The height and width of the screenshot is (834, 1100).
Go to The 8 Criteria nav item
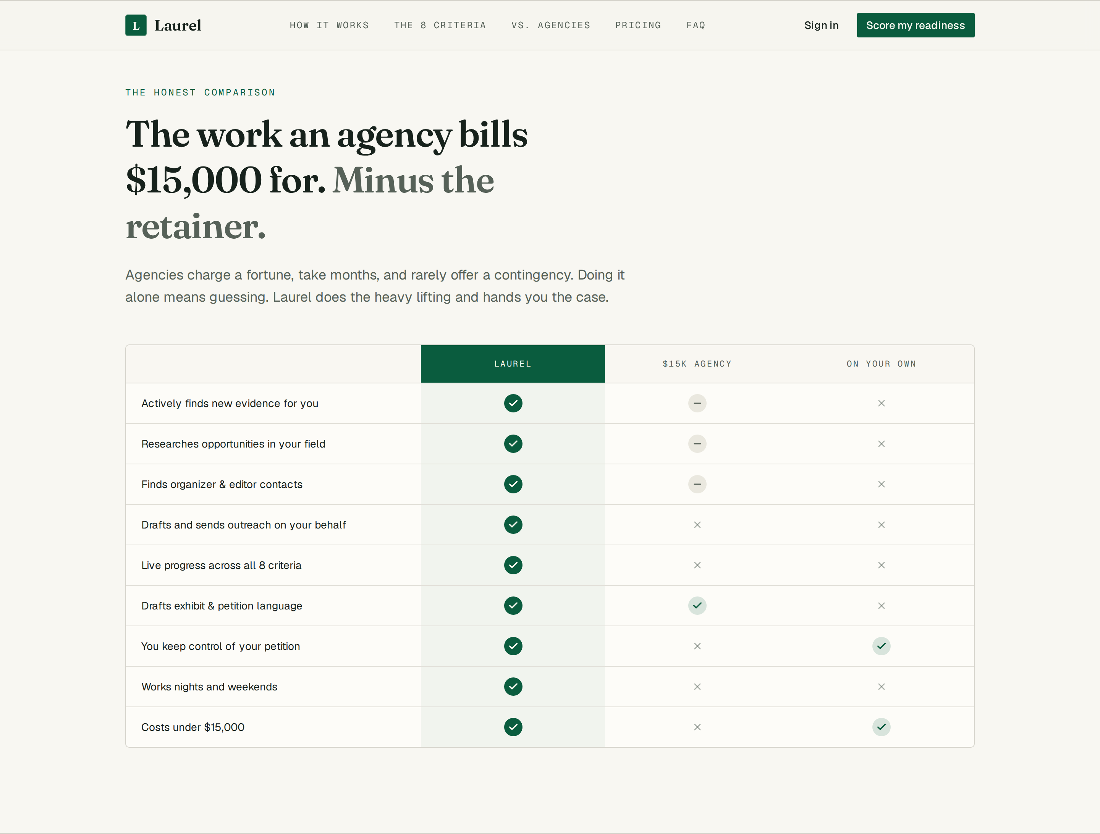point(440,25)
